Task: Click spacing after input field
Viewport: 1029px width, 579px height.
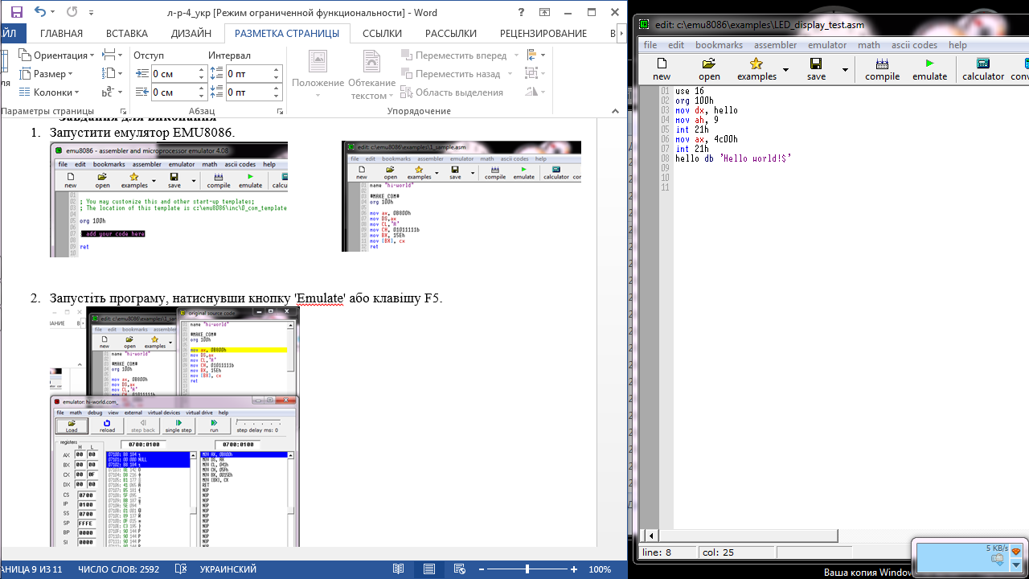Action: pyautogui.click(x=249, y=92)
